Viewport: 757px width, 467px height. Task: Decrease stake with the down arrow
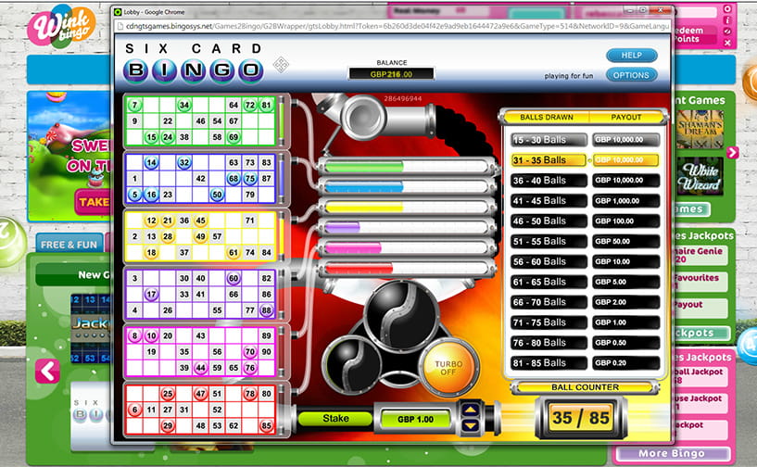470,425
